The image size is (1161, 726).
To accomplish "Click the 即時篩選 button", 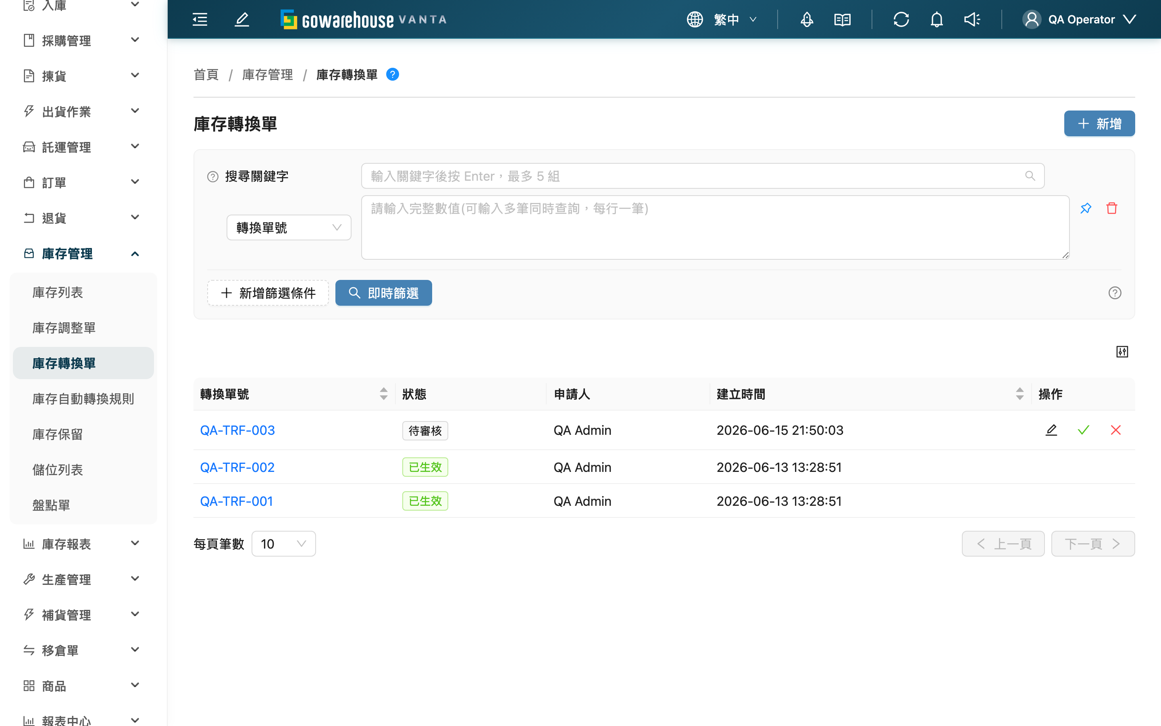I will pos(383,293).
